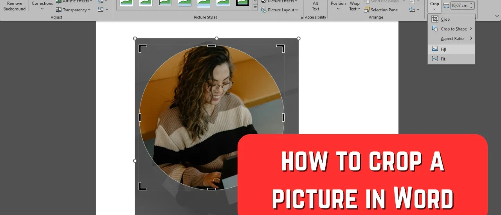Select Fill in the crop menu
This screenshot has height=215, width=501.
[x=451, y=49]
